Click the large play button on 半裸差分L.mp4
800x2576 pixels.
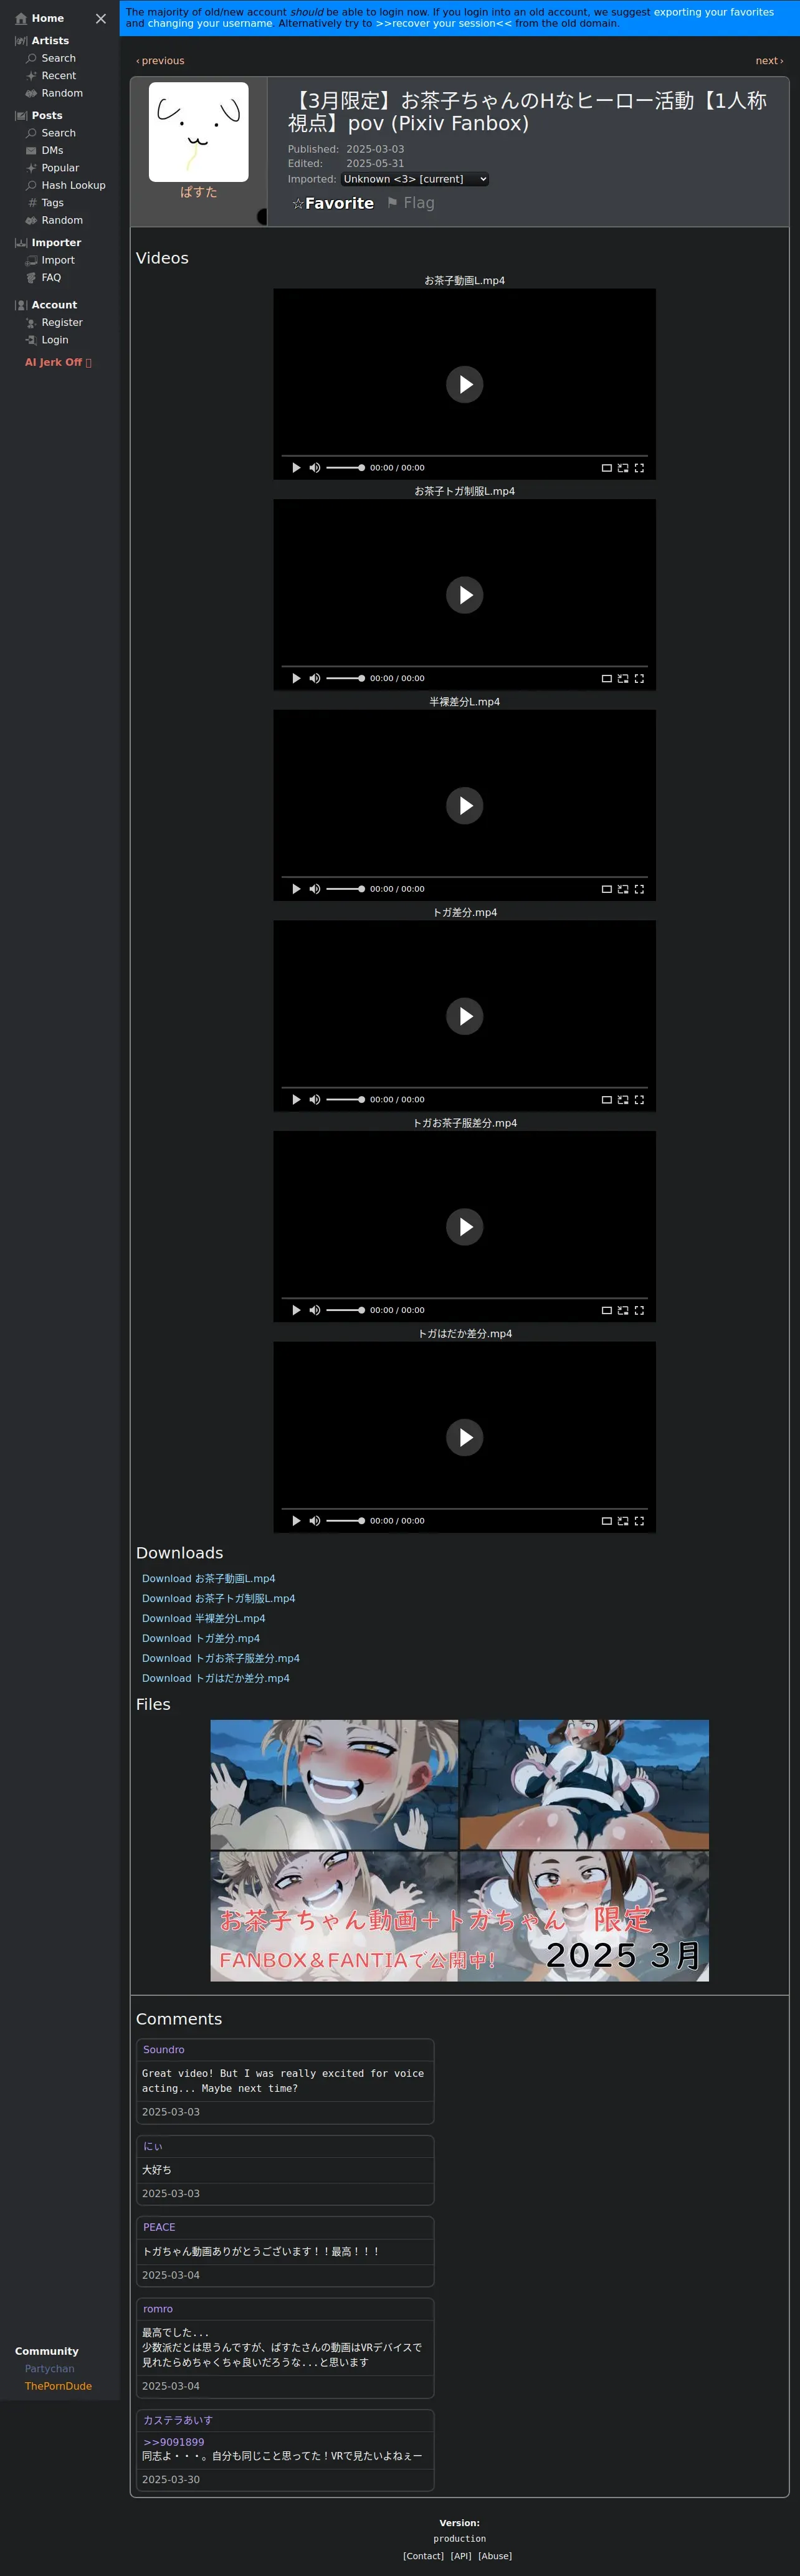[465, 805]
